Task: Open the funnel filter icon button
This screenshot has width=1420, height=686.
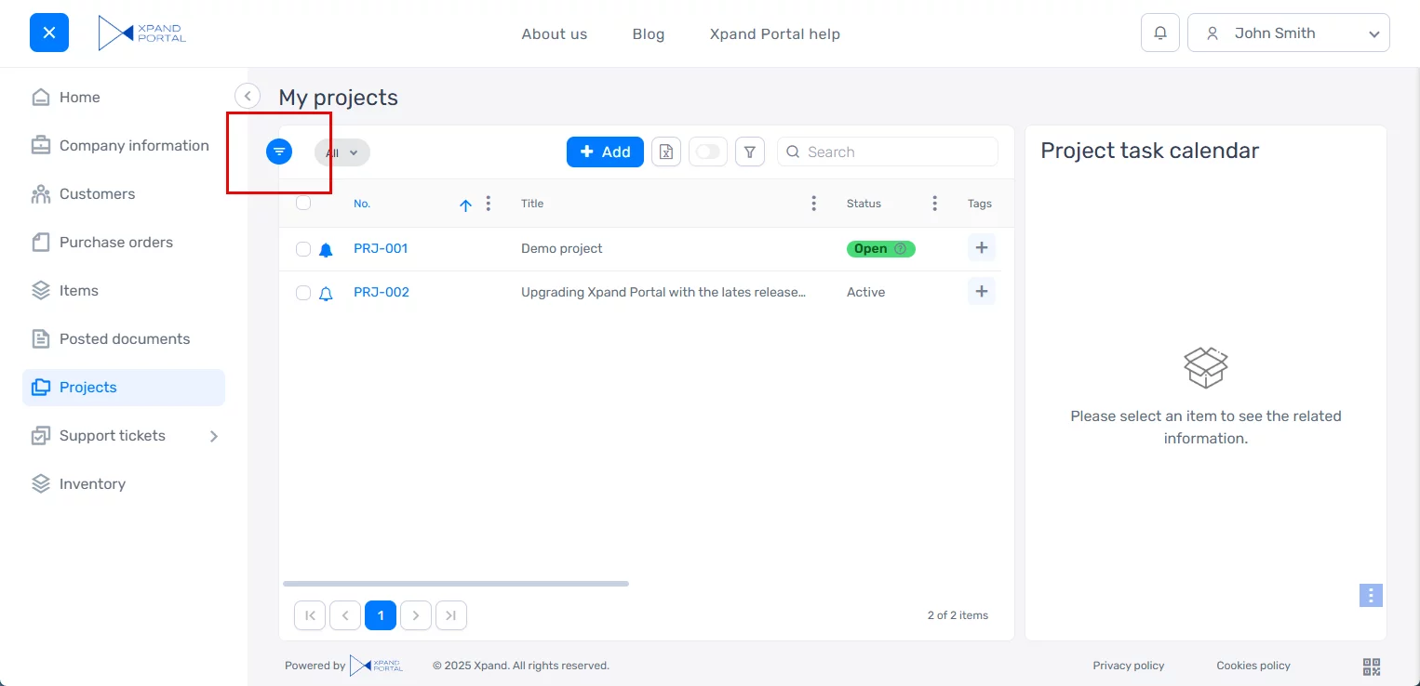Action: pyautogui.click(x=750, y=152)
